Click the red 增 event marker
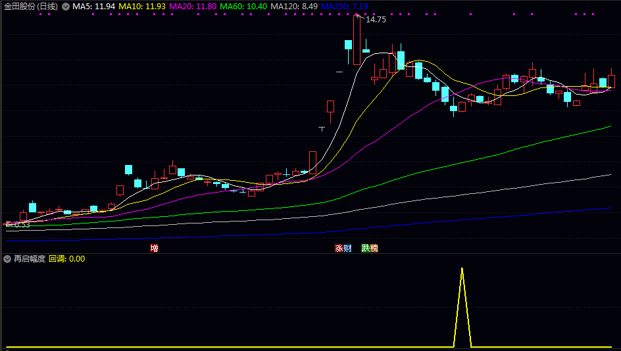The height and width of the screenshot is (351, 621). (x=154, y=248)
